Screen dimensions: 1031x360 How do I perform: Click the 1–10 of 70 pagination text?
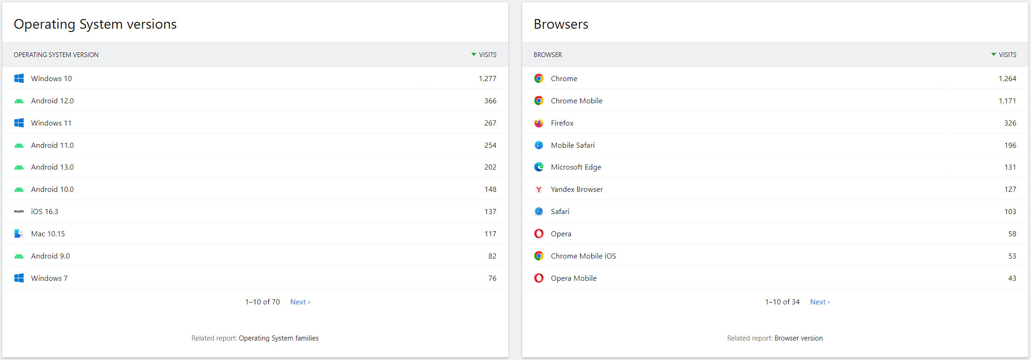262,302
